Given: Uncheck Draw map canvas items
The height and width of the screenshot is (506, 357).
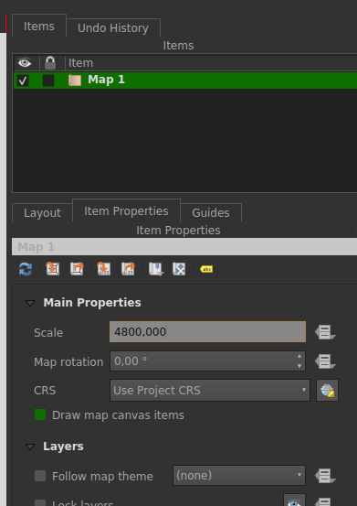Looking at the screenshot, I should [40, 415].
